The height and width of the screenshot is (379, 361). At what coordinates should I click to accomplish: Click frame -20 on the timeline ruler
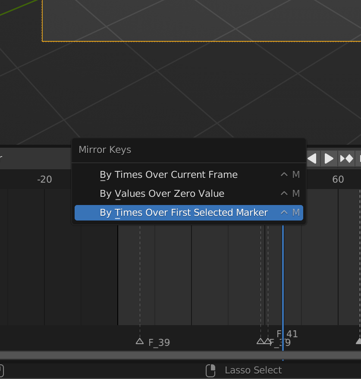click(44, 179)
